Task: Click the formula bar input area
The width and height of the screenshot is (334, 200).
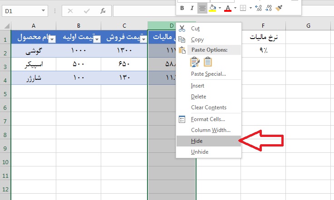Action: click(145, 11)
